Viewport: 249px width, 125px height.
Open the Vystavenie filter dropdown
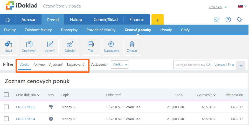[x=120, y=64]
